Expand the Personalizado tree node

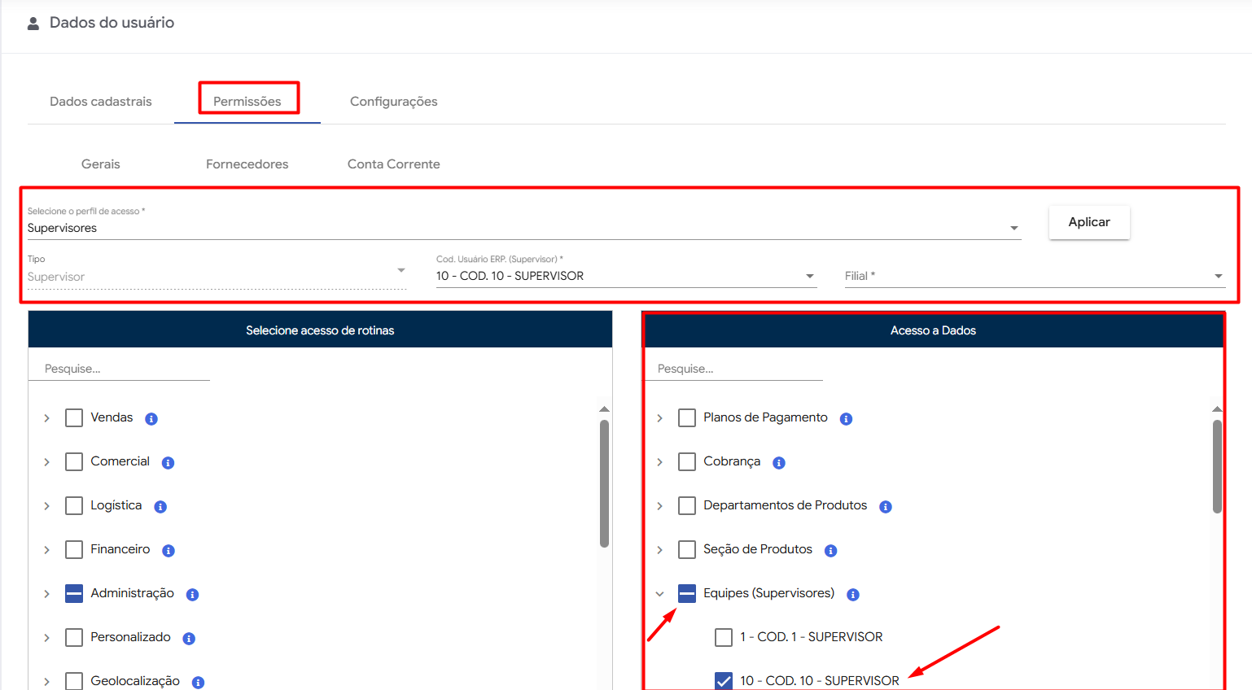(x=47, y=638)
